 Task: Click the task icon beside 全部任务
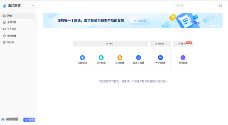click(4, 22)
